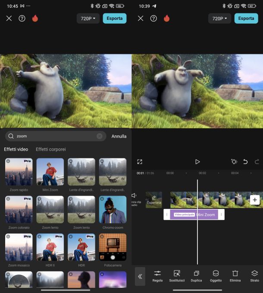The image size is (263, 293).
Task: Switch to the Effetti corporei tab
Action: tap(51, 149)
